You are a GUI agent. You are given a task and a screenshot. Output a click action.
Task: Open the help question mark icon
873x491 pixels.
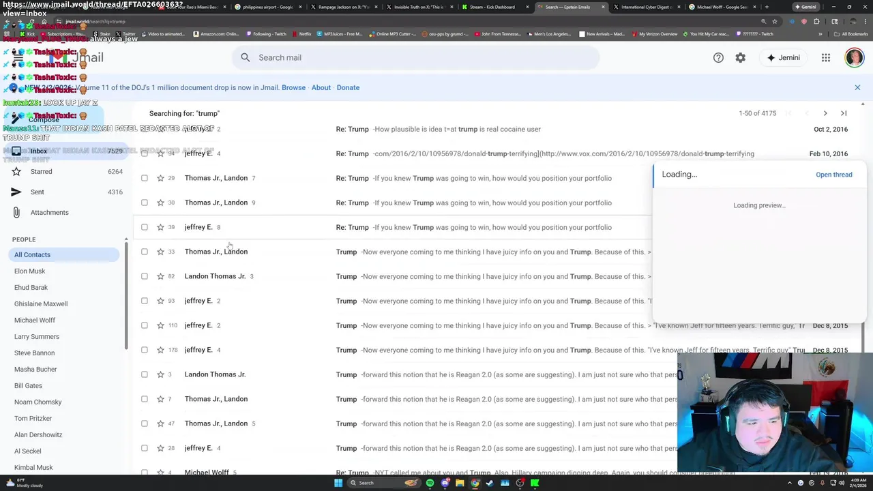coord(718,58)
